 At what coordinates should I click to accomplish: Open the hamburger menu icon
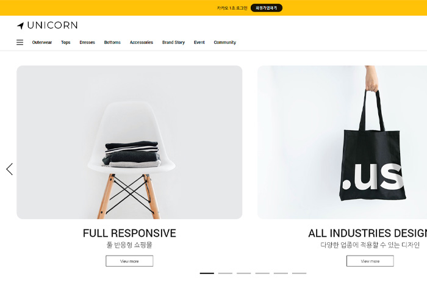click(20, 43)
